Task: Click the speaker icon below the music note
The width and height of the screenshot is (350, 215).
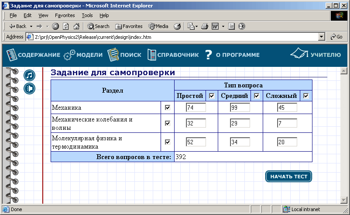Action: pos(29,88)
